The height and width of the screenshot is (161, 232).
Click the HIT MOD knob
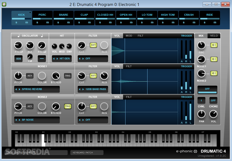click(62, 46)
